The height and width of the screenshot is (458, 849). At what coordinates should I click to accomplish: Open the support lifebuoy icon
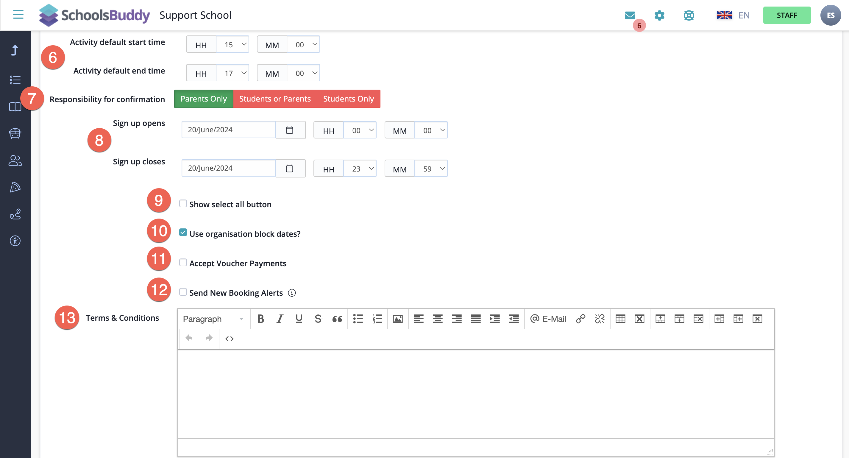(x=689, y=15)
